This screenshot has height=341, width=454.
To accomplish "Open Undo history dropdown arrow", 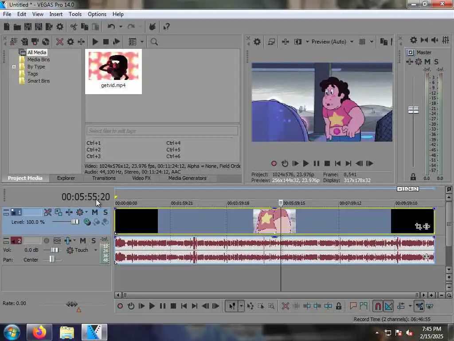I will click(121, 27).
